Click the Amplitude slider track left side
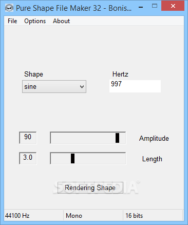This screenshot has height=225, width=188. pyautogui.click(x=83, y=138)
